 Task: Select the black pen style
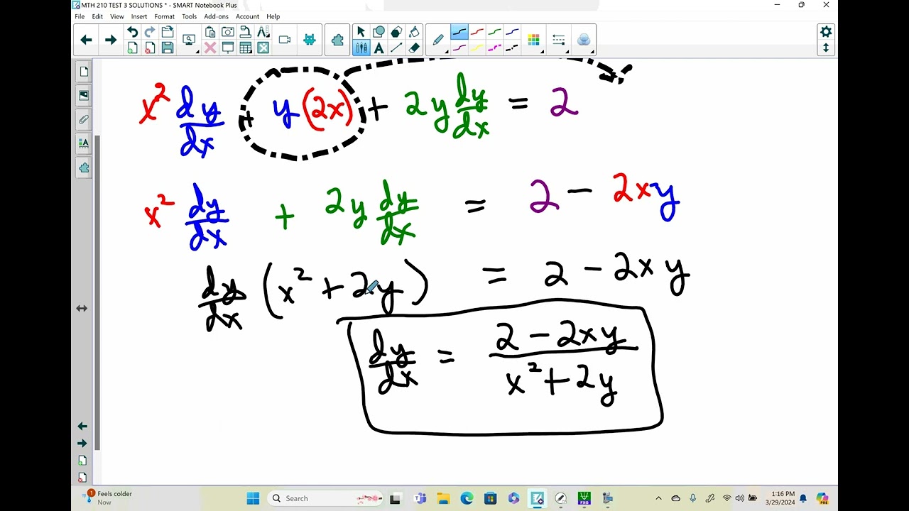tap(459, 33)
